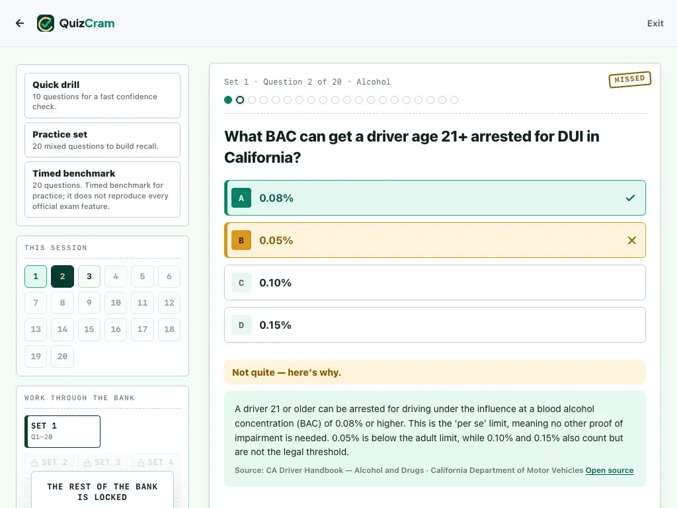
Task: Click the D letter badge
Action: point(241,325)
